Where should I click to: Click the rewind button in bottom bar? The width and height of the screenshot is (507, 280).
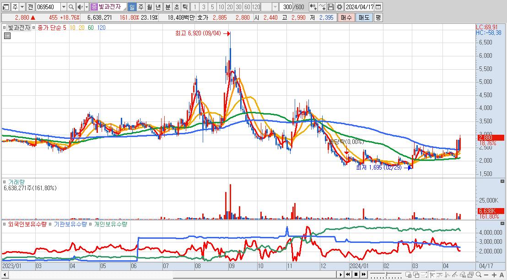348,275
